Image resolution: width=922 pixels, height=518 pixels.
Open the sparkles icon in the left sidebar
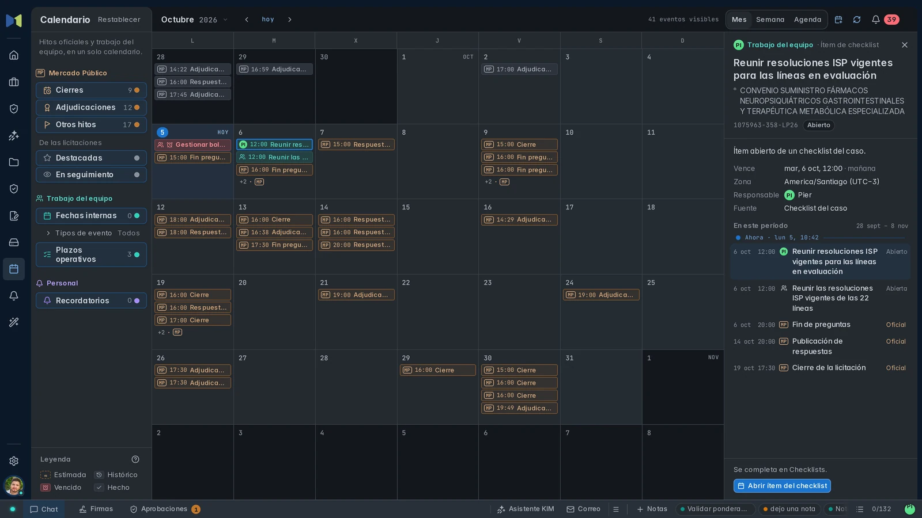pyautogui.click(x=14, y=135)
